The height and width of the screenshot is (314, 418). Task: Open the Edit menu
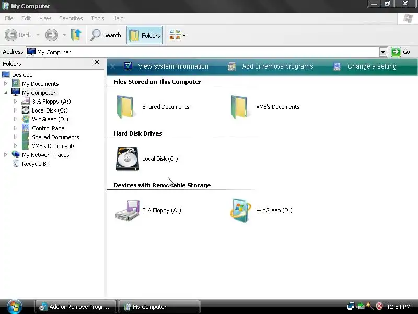point(26,18)
